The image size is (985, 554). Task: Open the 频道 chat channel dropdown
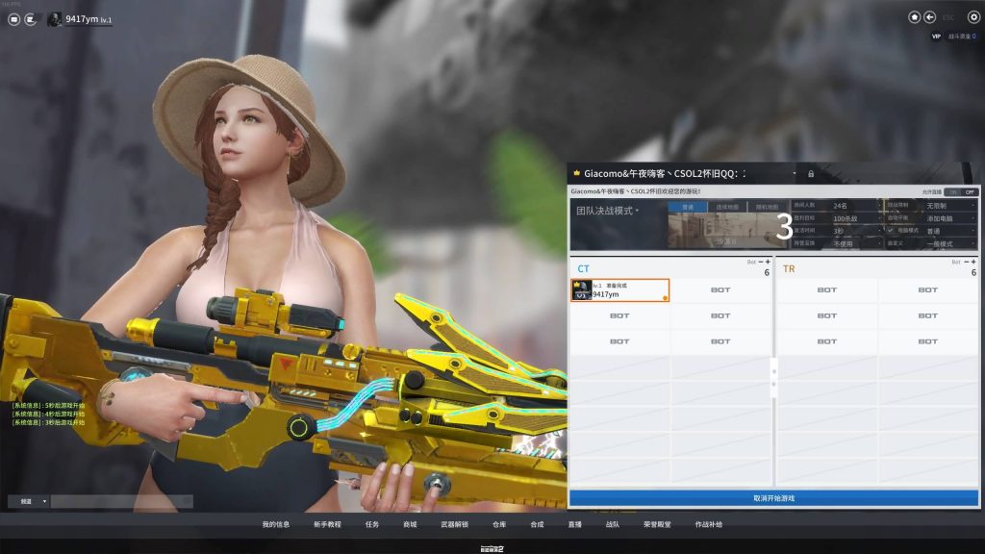(28, 501)
